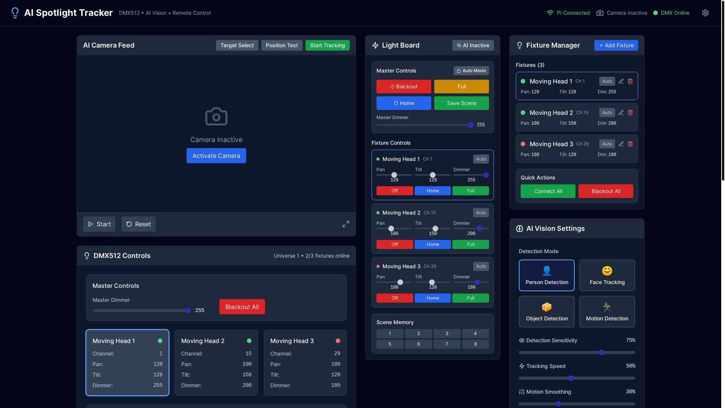This screenshot has height=408, width=725.
Task: Open Position Test
Action: [x=282, y=45]
